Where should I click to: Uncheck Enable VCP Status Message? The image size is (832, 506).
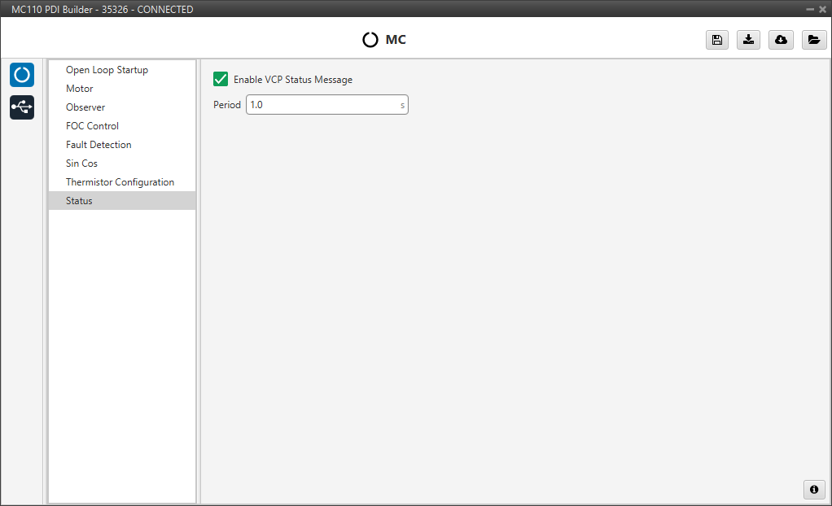click(221, 79)
